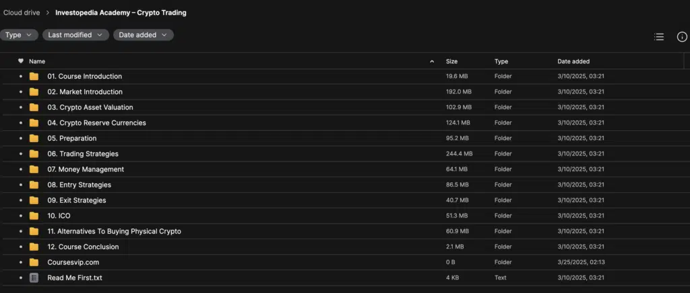Click the 10. ICO folder icon

34,216
